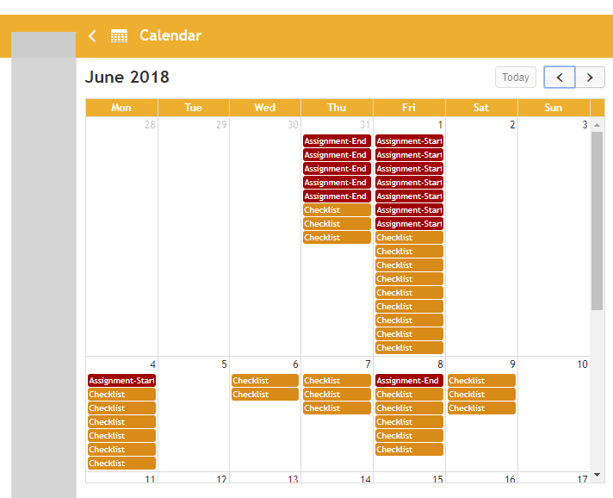Open first Checklist event on June 9
Viewport: 613px width, 498px height.
[480, 381]
